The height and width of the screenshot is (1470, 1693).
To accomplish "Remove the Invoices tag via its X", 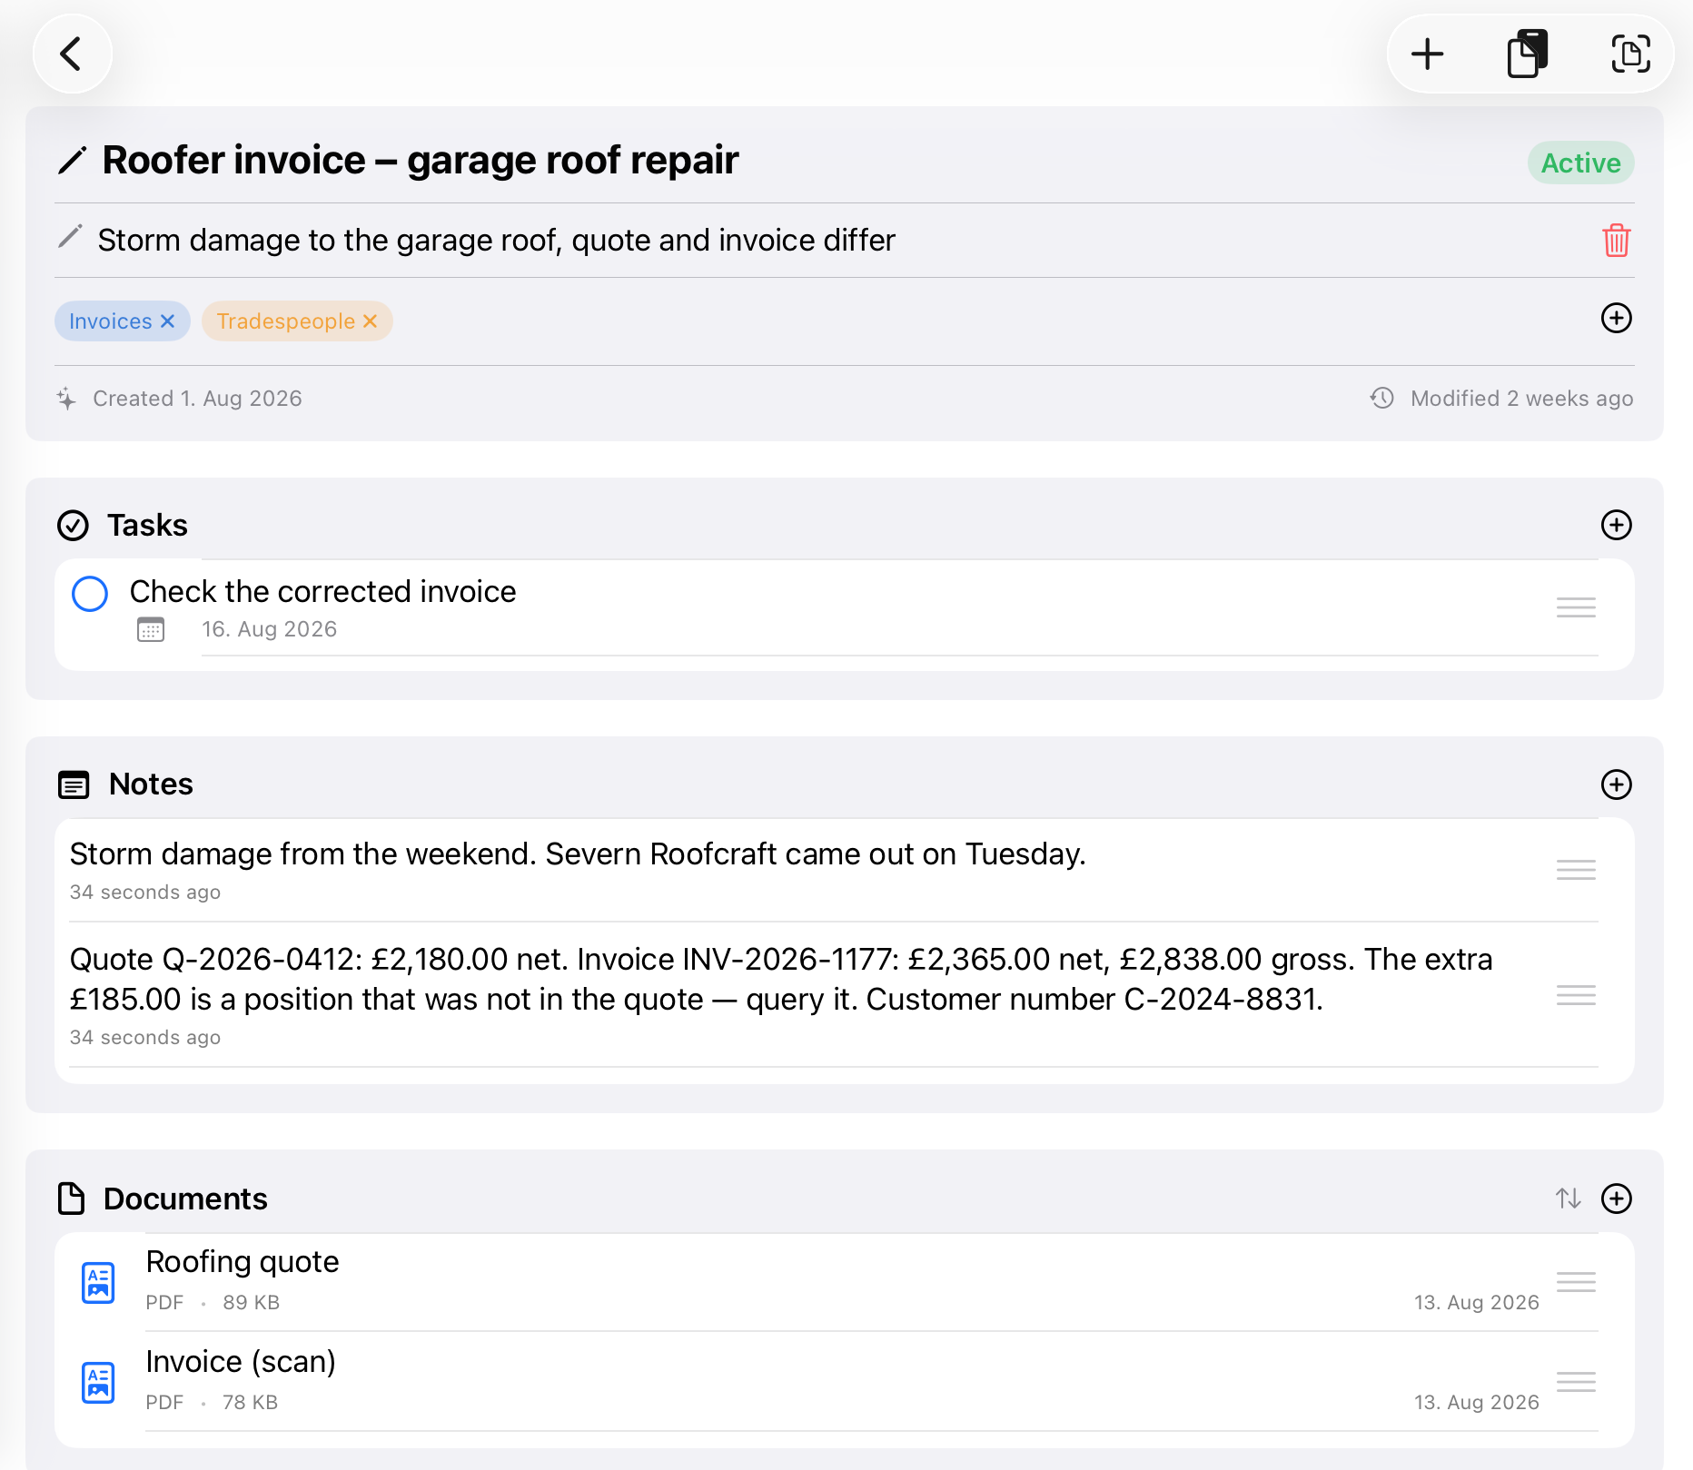I will click(x=167, y=321).
